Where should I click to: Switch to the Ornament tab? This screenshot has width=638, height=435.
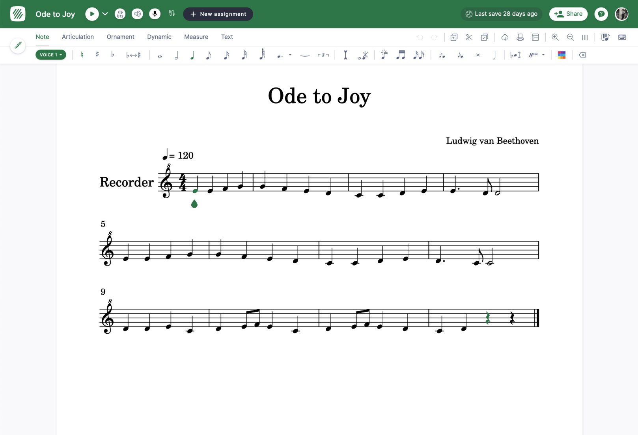coord(120,37)
